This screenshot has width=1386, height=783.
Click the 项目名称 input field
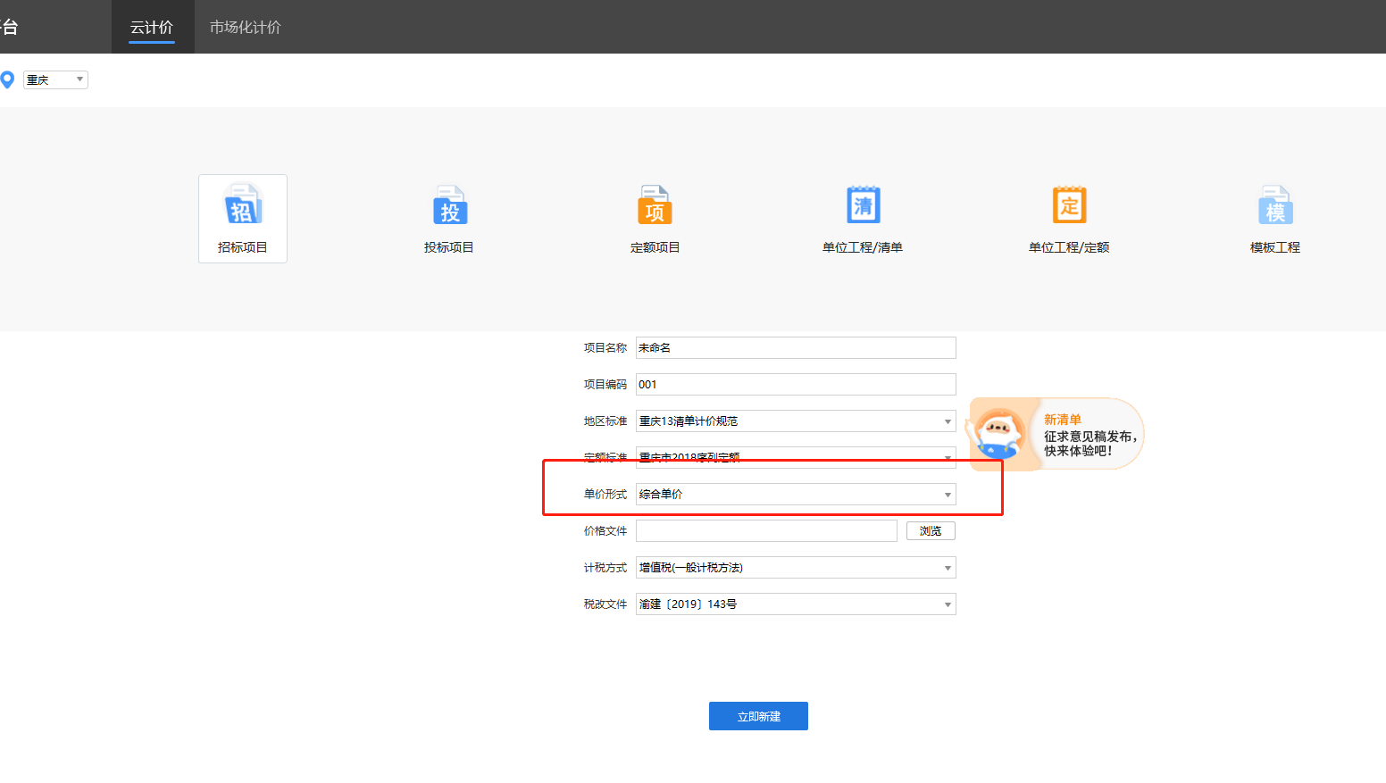(796, 347)
